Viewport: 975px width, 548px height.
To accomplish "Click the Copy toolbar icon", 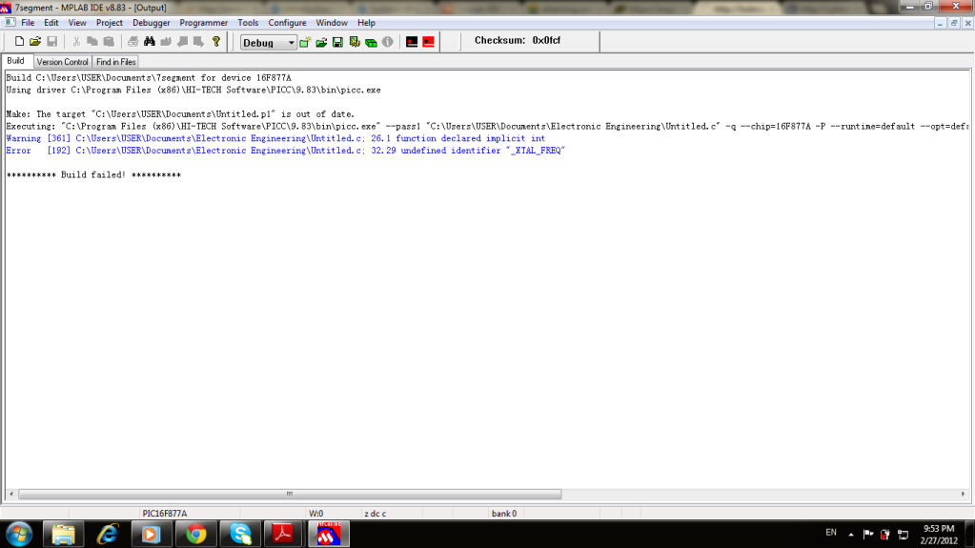I will pyautogui.click(x=92, y=42).
